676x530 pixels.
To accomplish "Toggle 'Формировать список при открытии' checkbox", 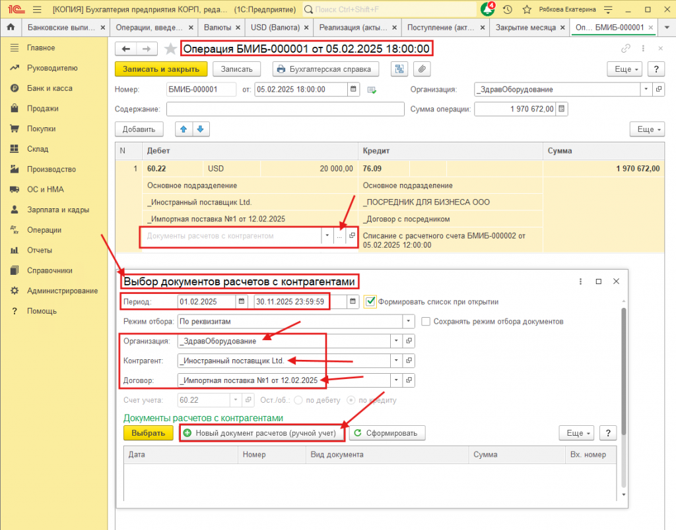I will click(x=370, y=302).
